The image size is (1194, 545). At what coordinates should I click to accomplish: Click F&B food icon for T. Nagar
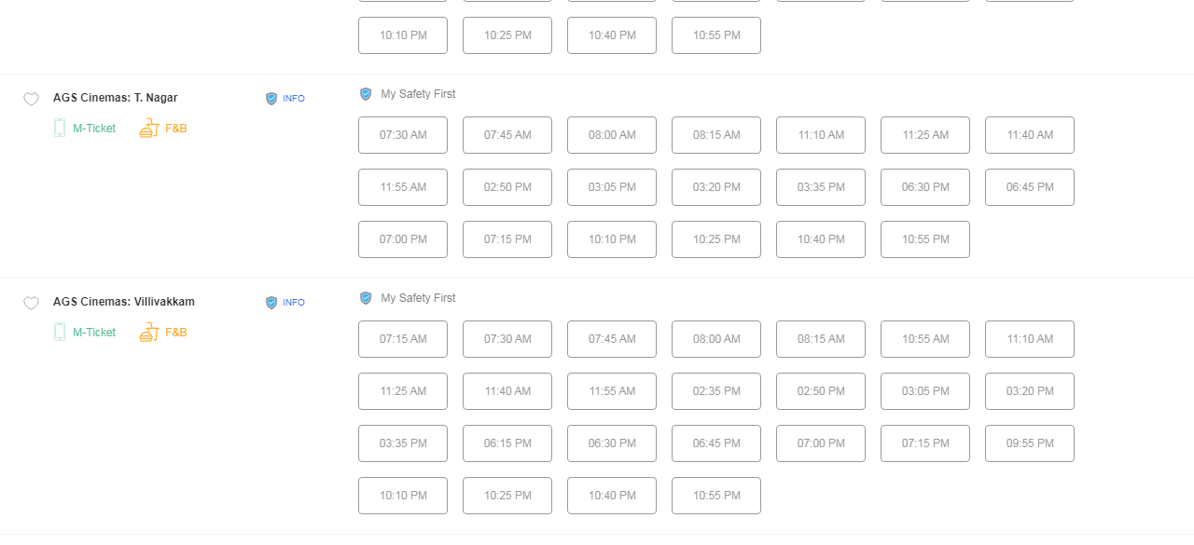tap(149, 128)
